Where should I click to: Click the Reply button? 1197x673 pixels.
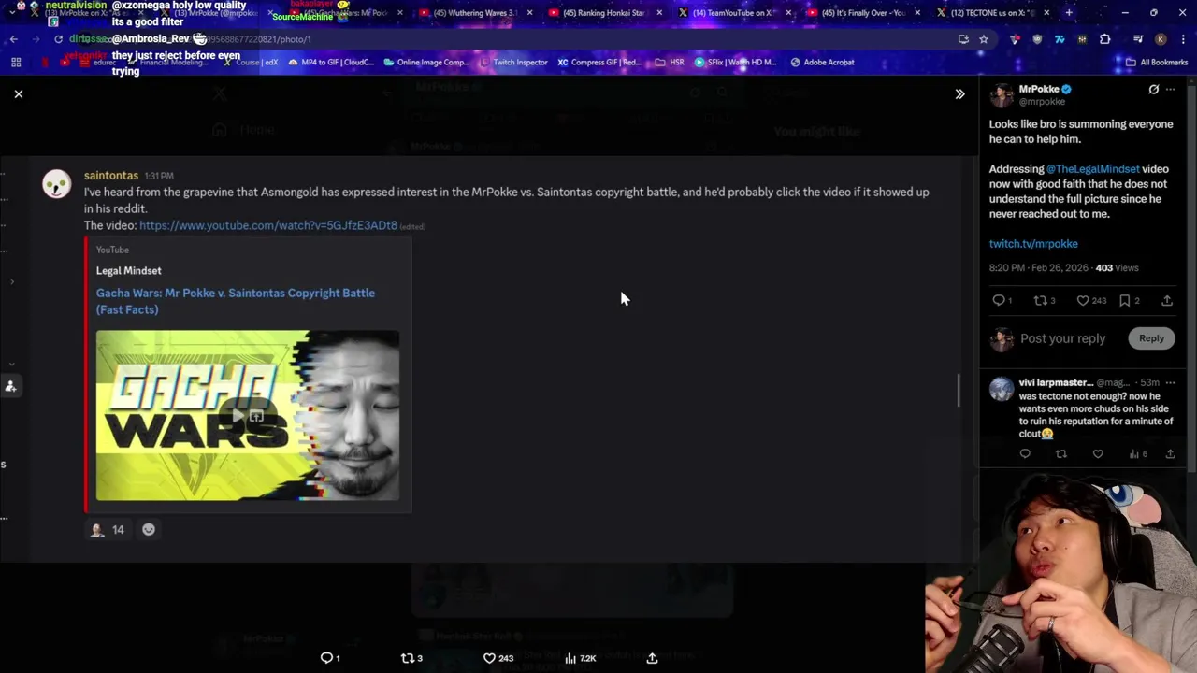(1151, 338)
